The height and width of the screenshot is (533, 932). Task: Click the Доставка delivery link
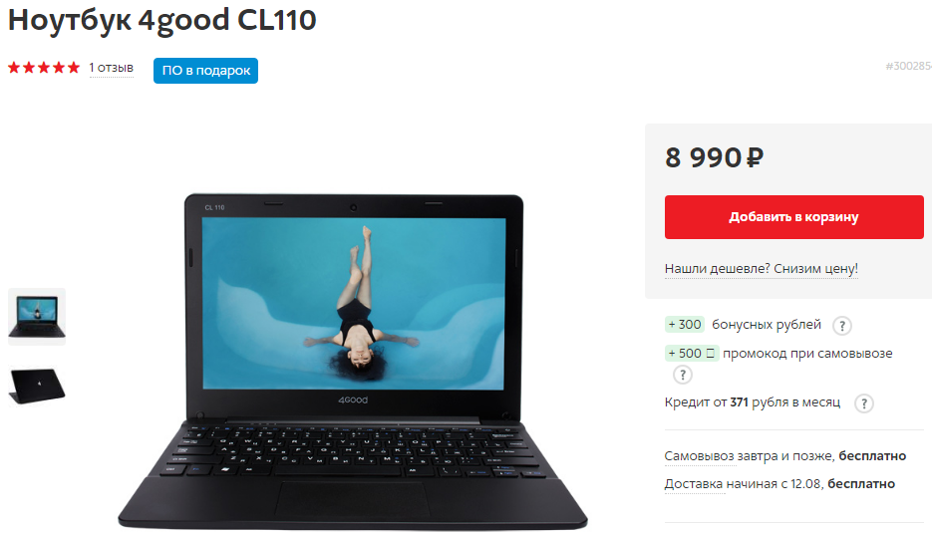(x=694, y=483)
